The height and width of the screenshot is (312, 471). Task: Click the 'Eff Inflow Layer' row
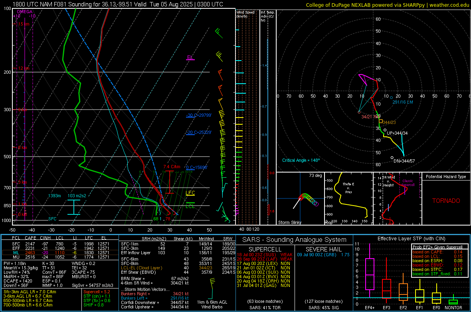point(178,253)
